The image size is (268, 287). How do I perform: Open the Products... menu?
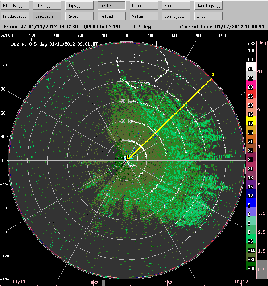[x=15, y=16]
